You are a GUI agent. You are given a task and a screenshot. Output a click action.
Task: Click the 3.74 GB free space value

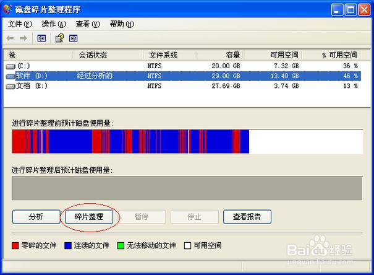pos(286,86)
